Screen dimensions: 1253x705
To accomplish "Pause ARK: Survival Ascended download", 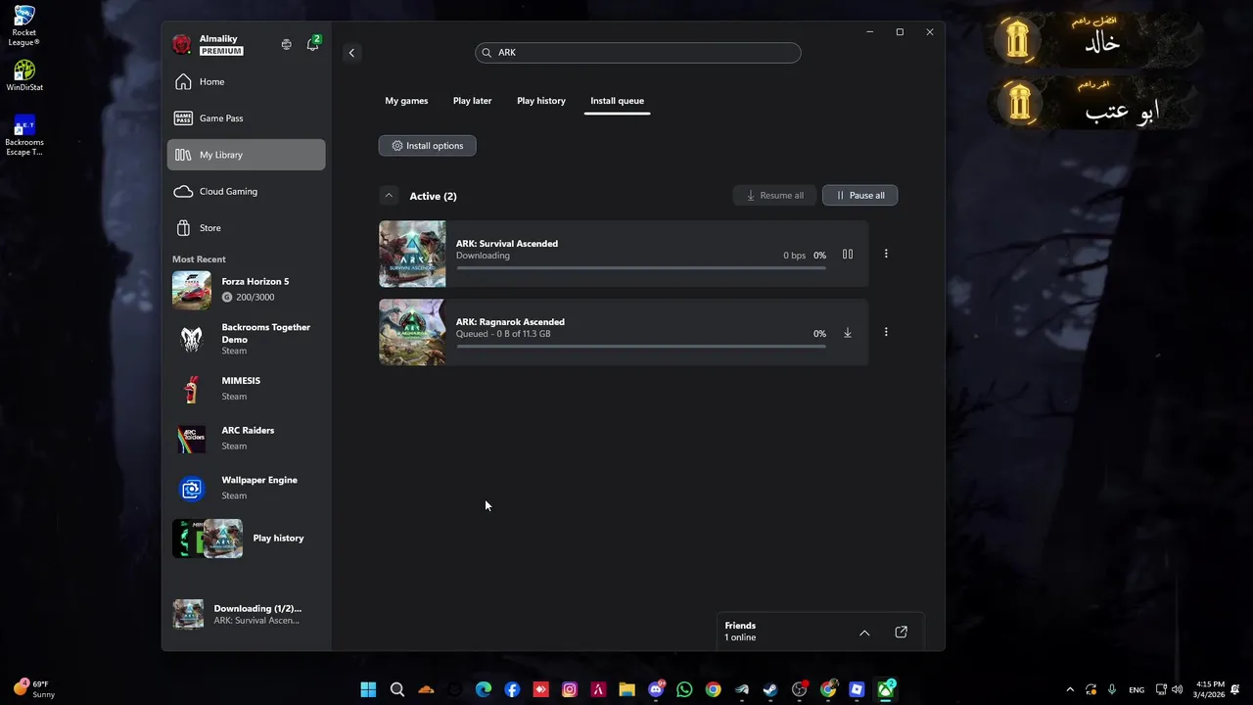I will 848,255.
